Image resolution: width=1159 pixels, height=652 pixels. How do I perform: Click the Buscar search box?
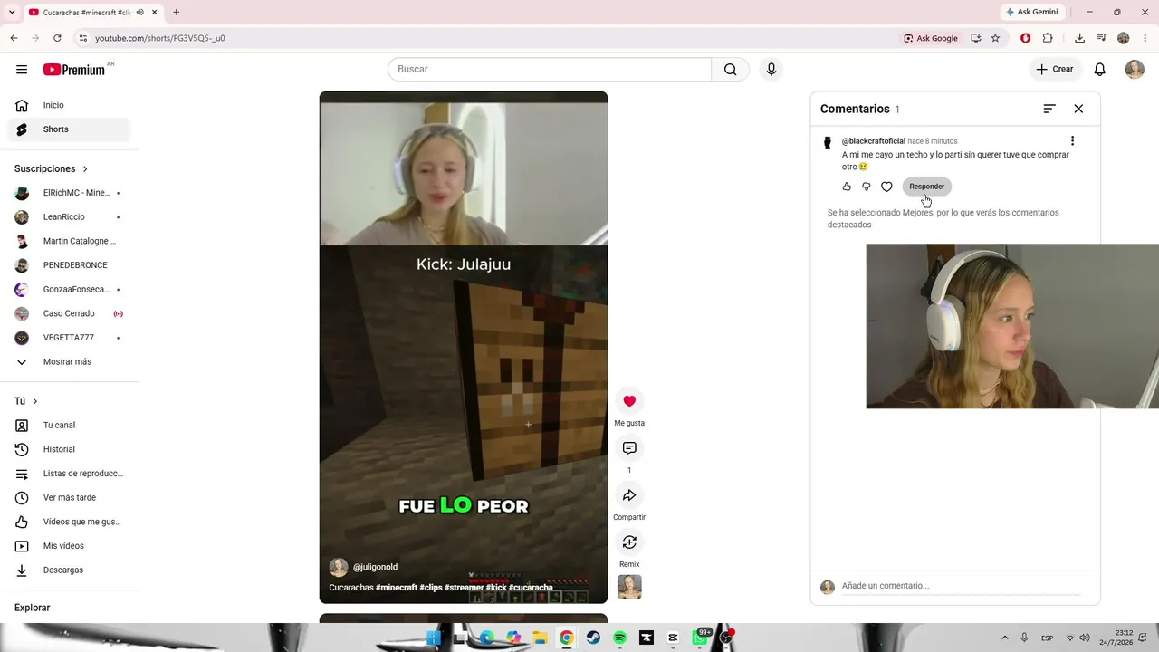[x=550, y=70]
